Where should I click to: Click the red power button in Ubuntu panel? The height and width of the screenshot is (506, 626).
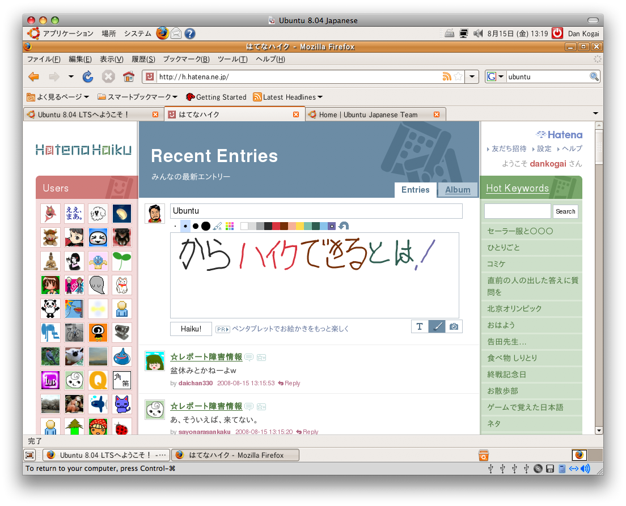[557, 33]
